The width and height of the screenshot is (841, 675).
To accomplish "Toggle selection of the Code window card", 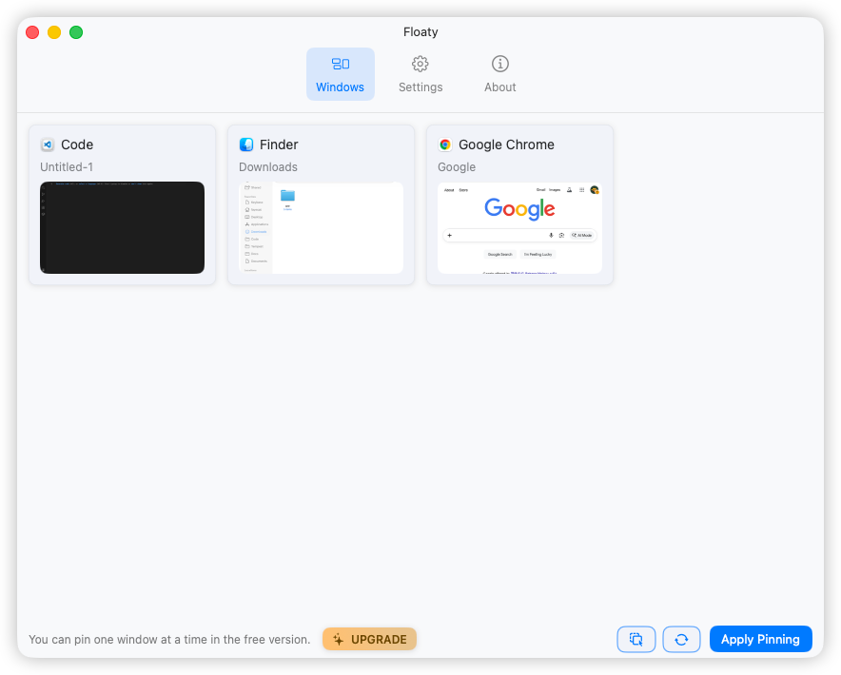I will (x=122, y=203).
